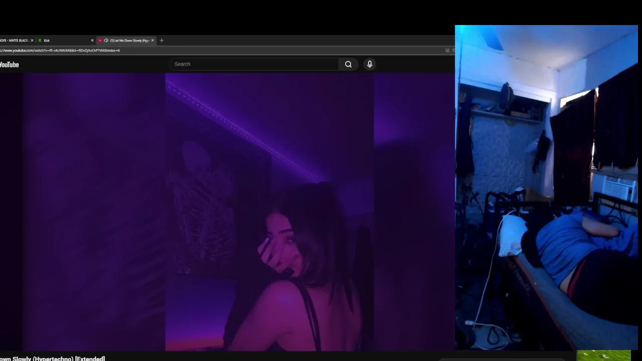
Task: Switch to the Kick browser tab
Action: tap(65, 40)
